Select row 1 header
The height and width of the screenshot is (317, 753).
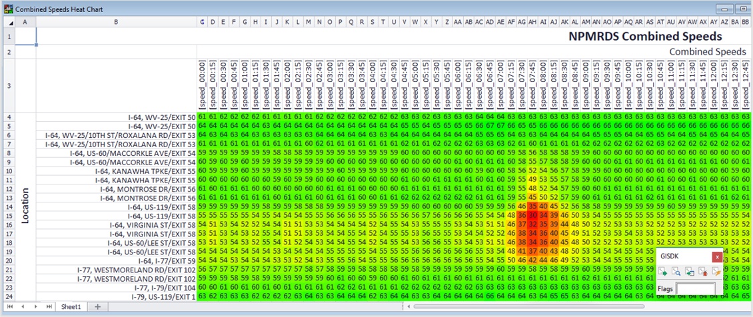click(10, 36)
